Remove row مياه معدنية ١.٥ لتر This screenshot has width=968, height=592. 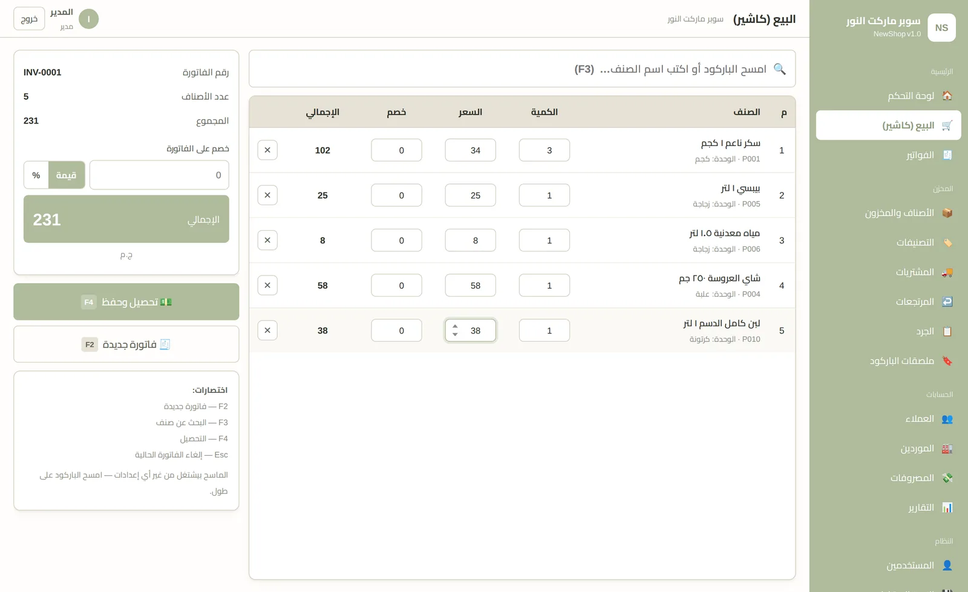click(x=267, y=240)
